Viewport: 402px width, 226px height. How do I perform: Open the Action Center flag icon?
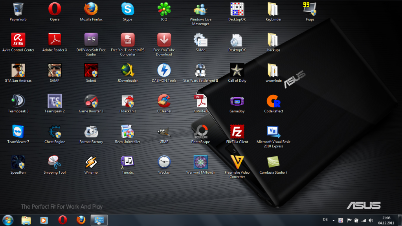click(349, 220)
